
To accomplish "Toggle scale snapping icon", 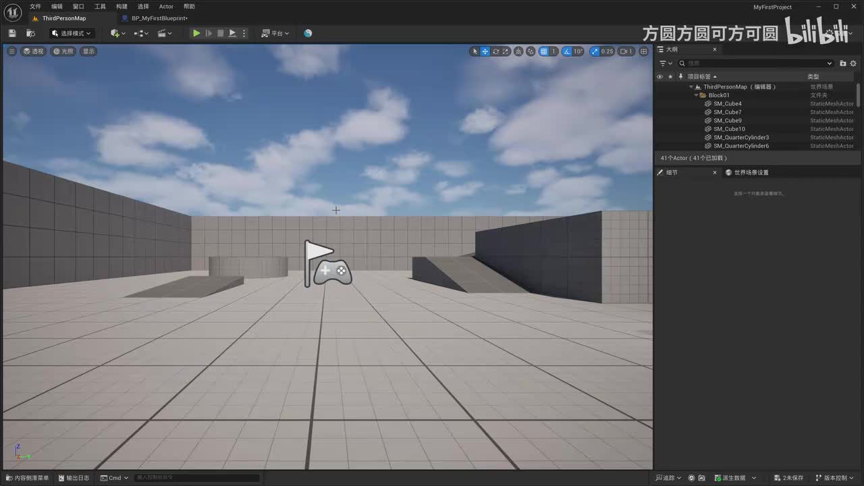I will (x=594, y=51).
